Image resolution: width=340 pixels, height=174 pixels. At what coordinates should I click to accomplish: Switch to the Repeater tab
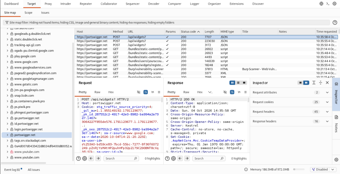pos(86,4)
